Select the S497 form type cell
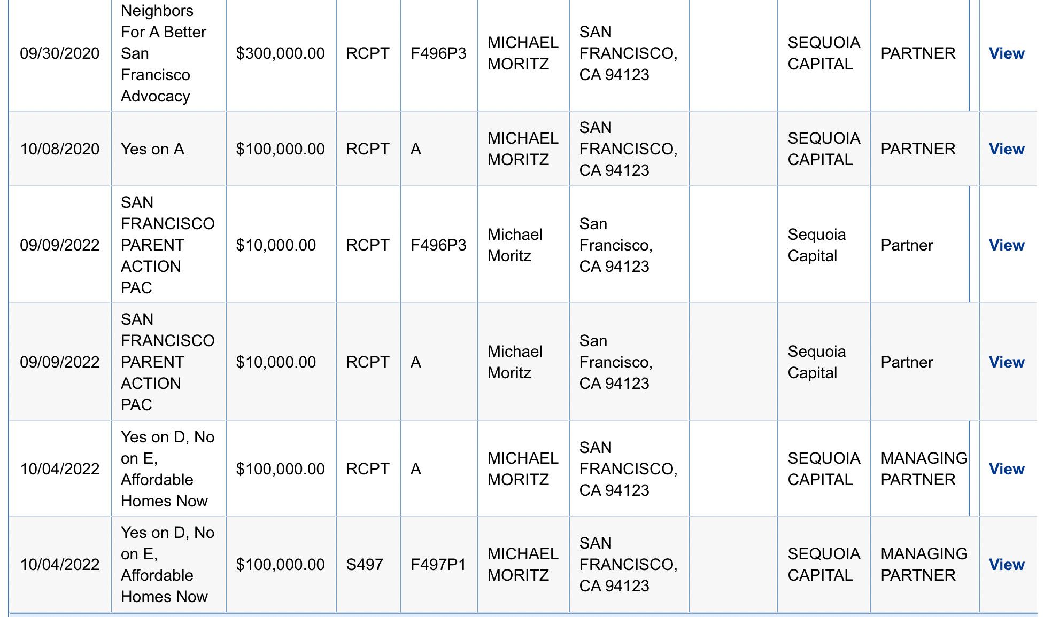The width and height of the screenshot is (1044, 617). pyautogui.click(x=365, y=565)
